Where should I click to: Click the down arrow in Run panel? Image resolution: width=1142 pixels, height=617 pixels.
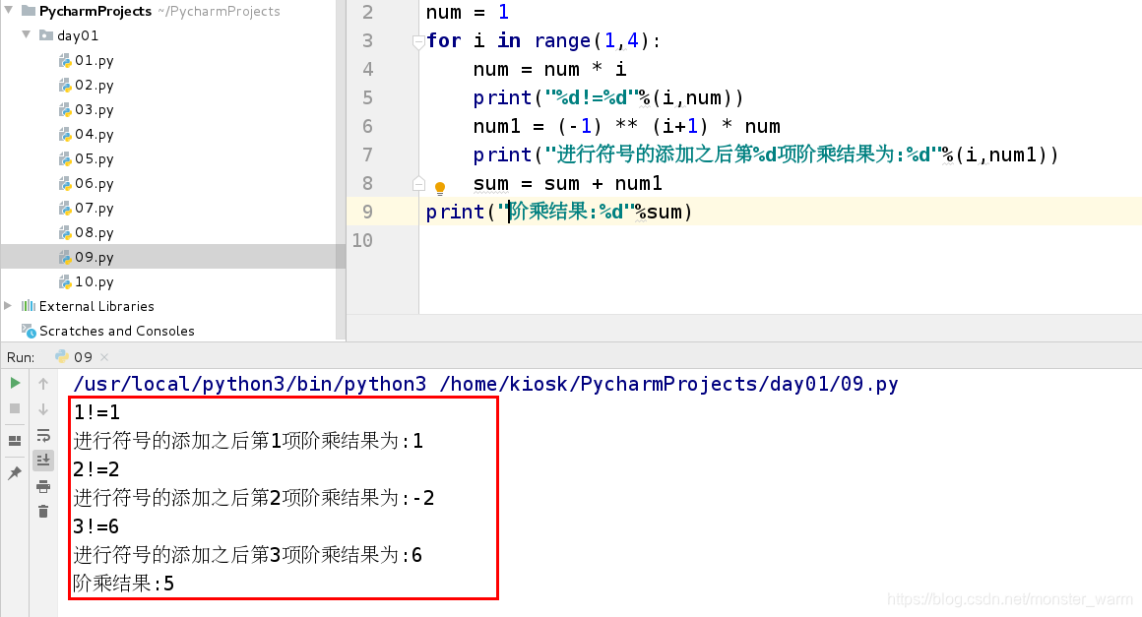(x=43, y=409)
